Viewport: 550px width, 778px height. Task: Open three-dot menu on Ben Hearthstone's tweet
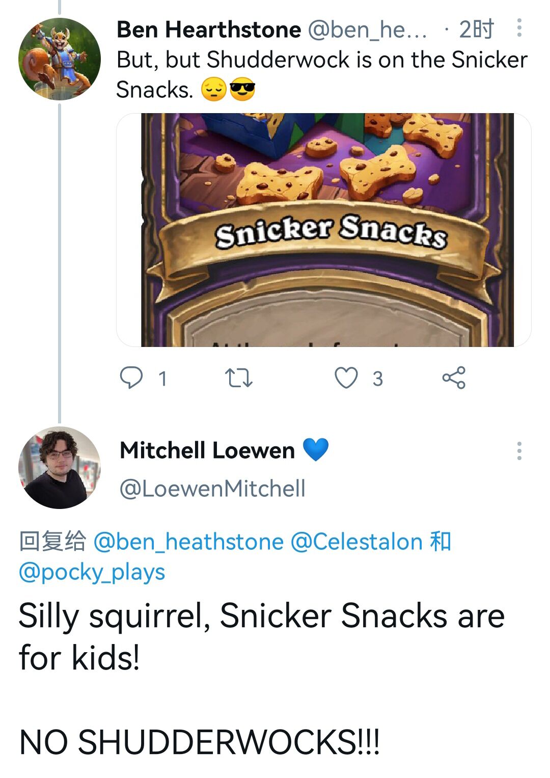[519, 28]
